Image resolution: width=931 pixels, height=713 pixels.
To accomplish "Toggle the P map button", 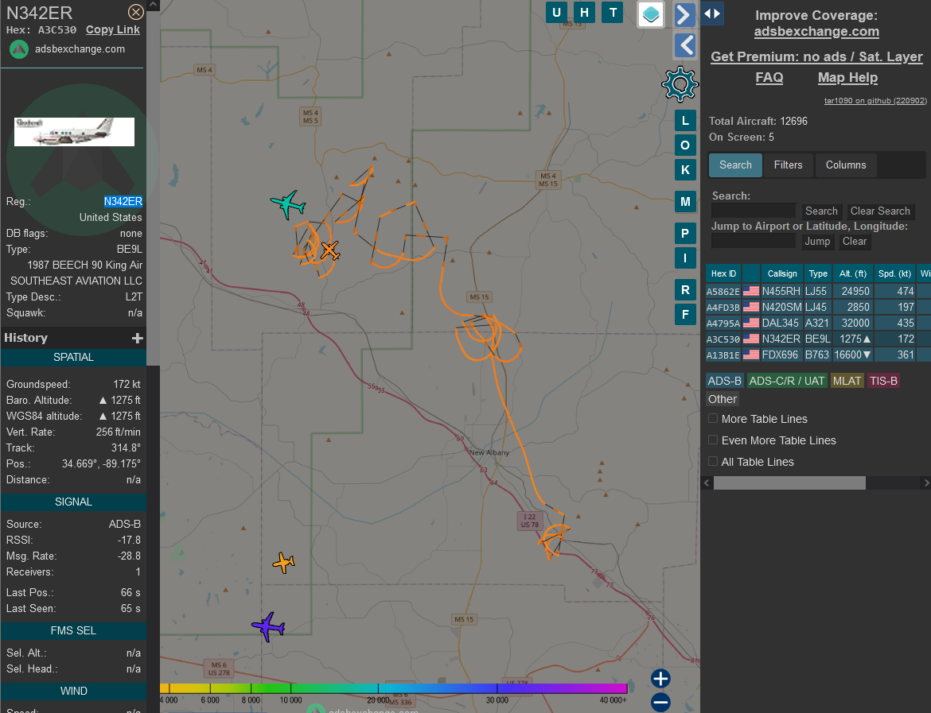I will (685, 234).
